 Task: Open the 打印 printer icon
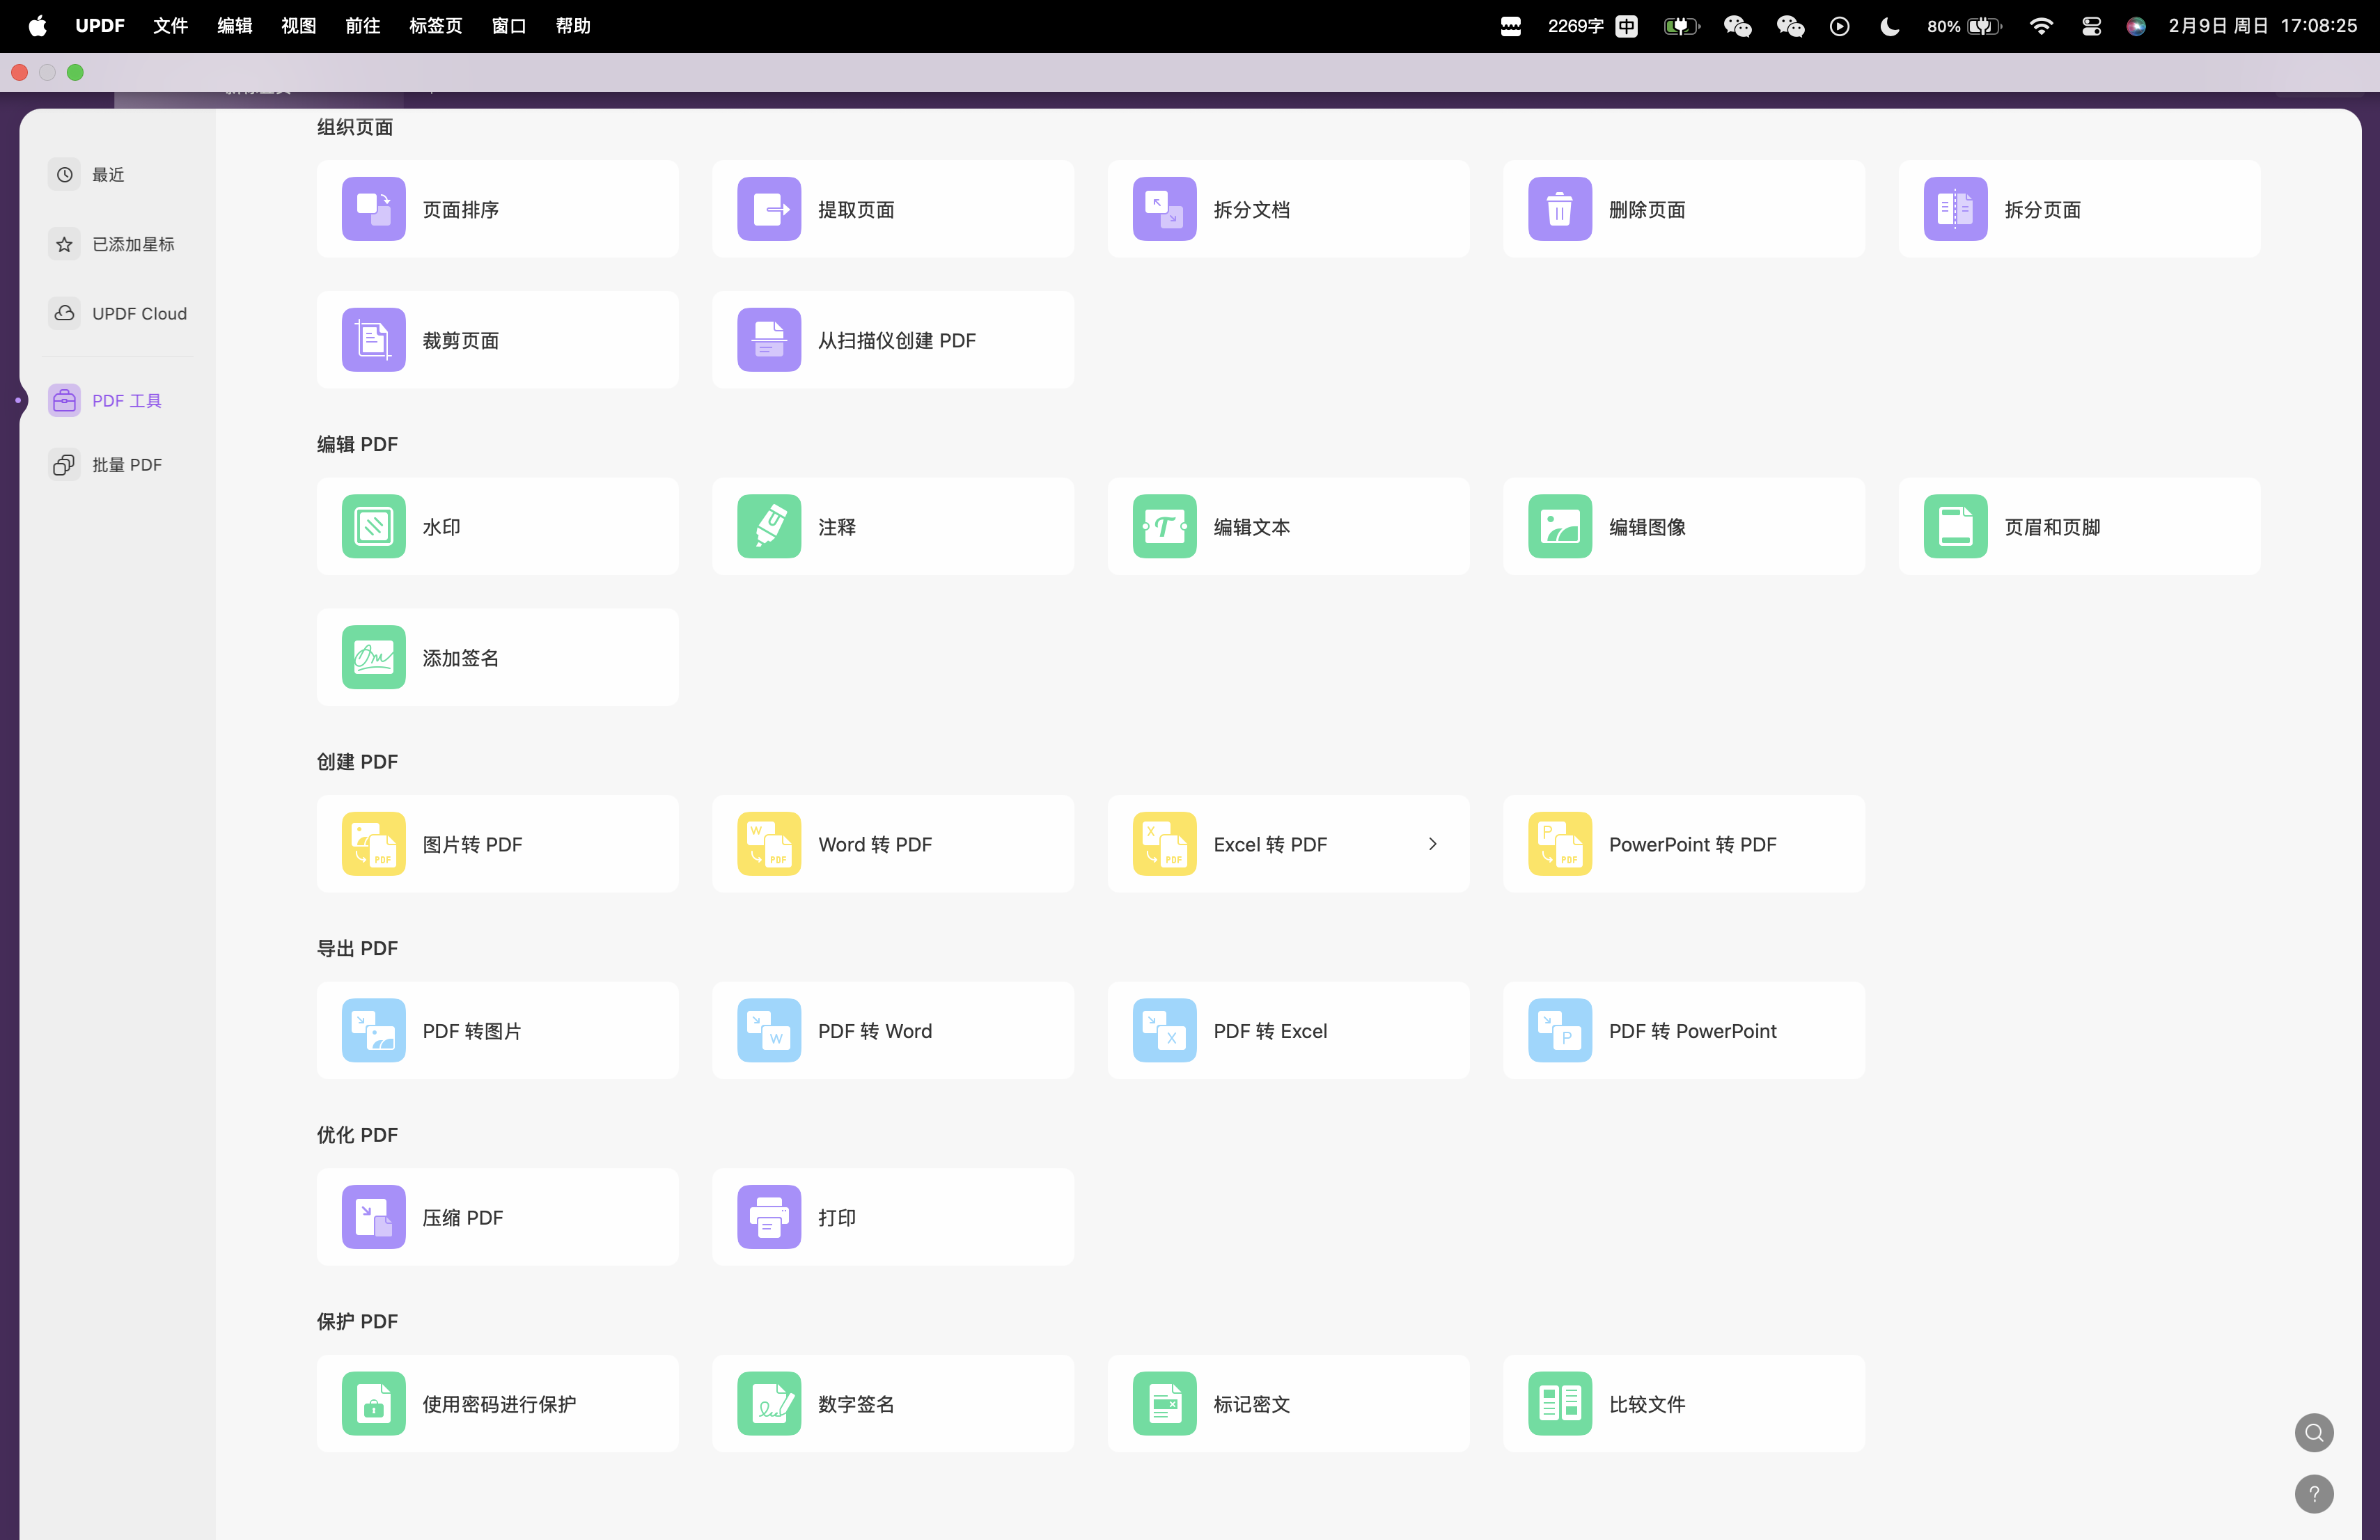point(768,1217)
